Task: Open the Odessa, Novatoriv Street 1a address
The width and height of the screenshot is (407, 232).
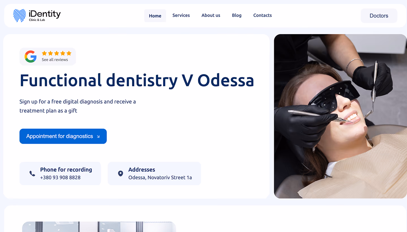Action: coord(160,178)
